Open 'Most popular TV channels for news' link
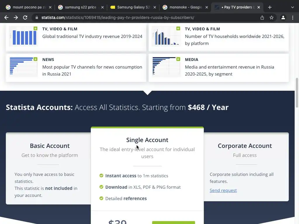Image resolution: width=299 pixels, height=224 pixels. [x=92, y=71]
